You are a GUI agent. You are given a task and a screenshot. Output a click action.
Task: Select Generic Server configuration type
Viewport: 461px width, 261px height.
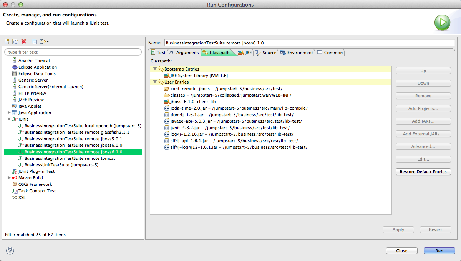[x=33, y=80]
